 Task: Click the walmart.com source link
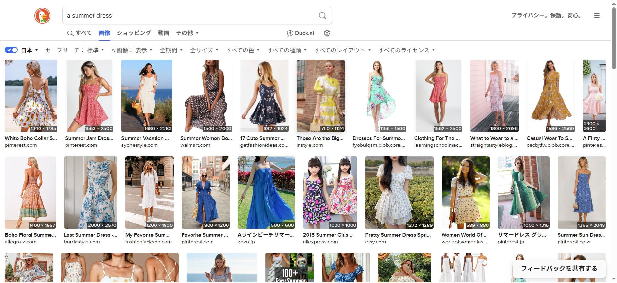(195, 145)
